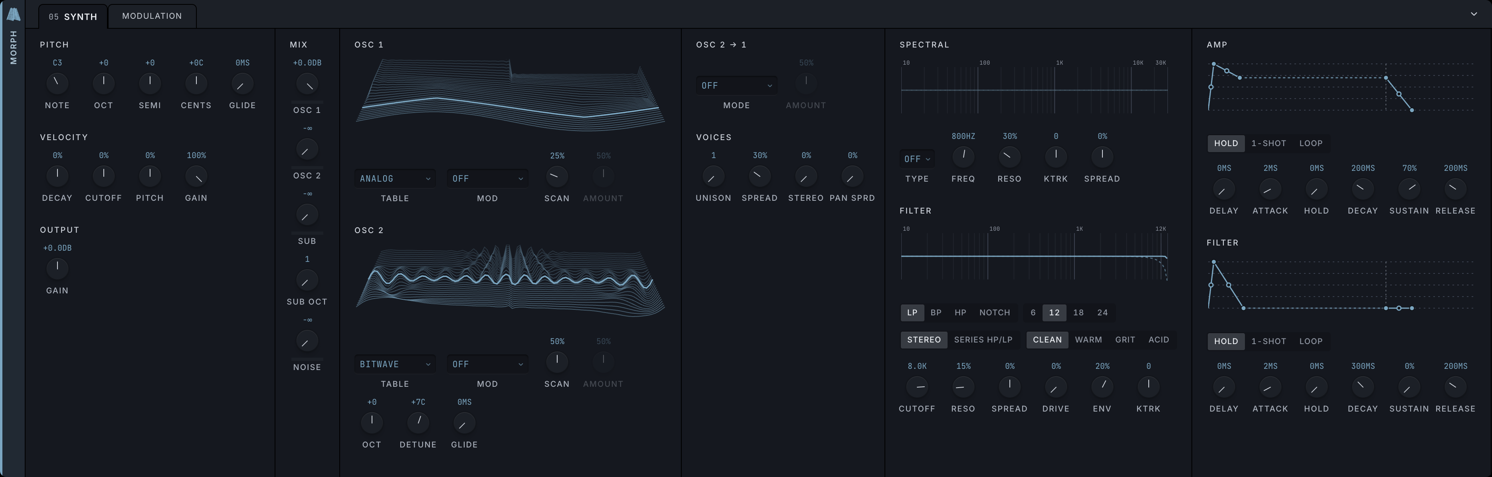1492x477 pixels.
Task: Choose the Warm filter character
Action: coord(1088,340)
